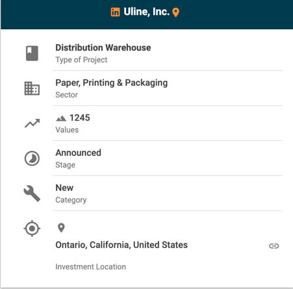293x289 pixels.
Task: Open the LinkedIn icon beside Uline, Inc.
Action: click(x=115, y=12)
